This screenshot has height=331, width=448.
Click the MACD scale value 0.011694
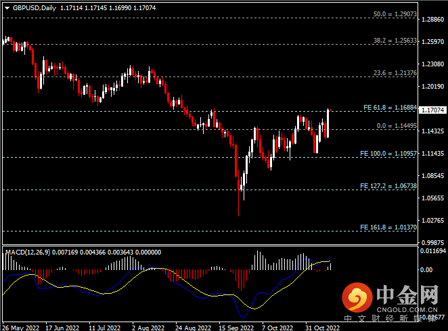433,251
